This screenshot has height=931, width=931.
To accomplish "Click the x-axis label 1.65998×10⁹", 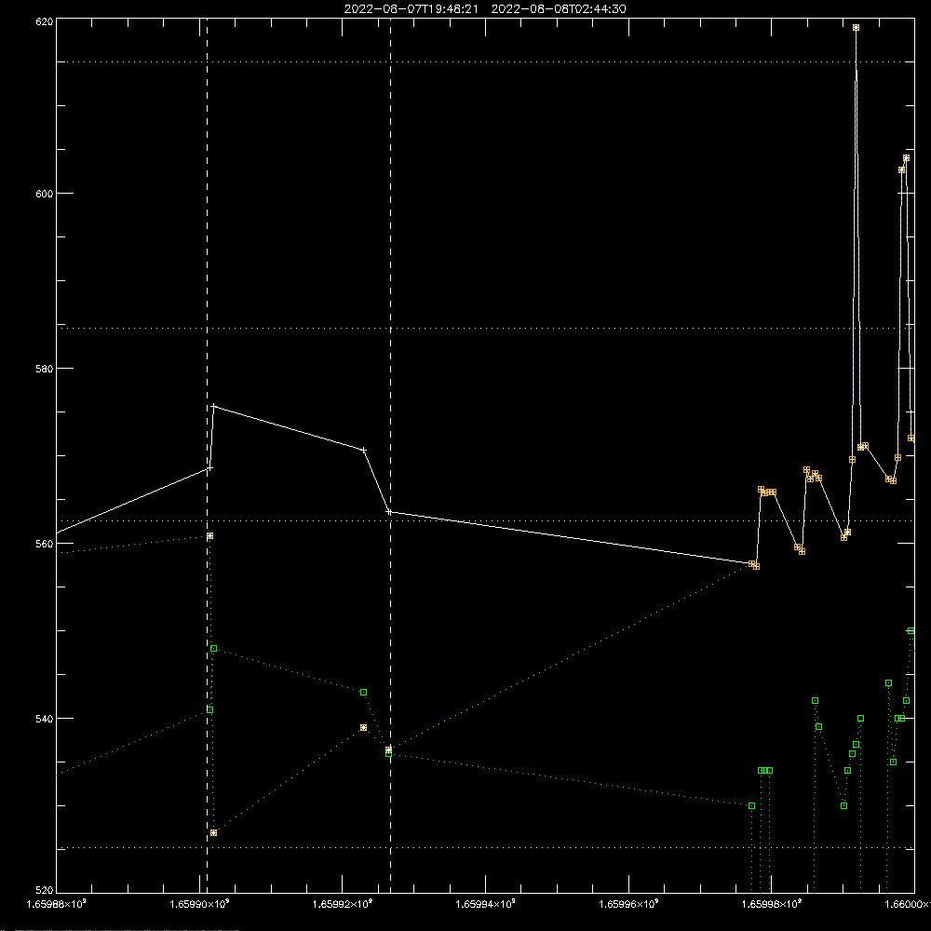I will (772, 904).
